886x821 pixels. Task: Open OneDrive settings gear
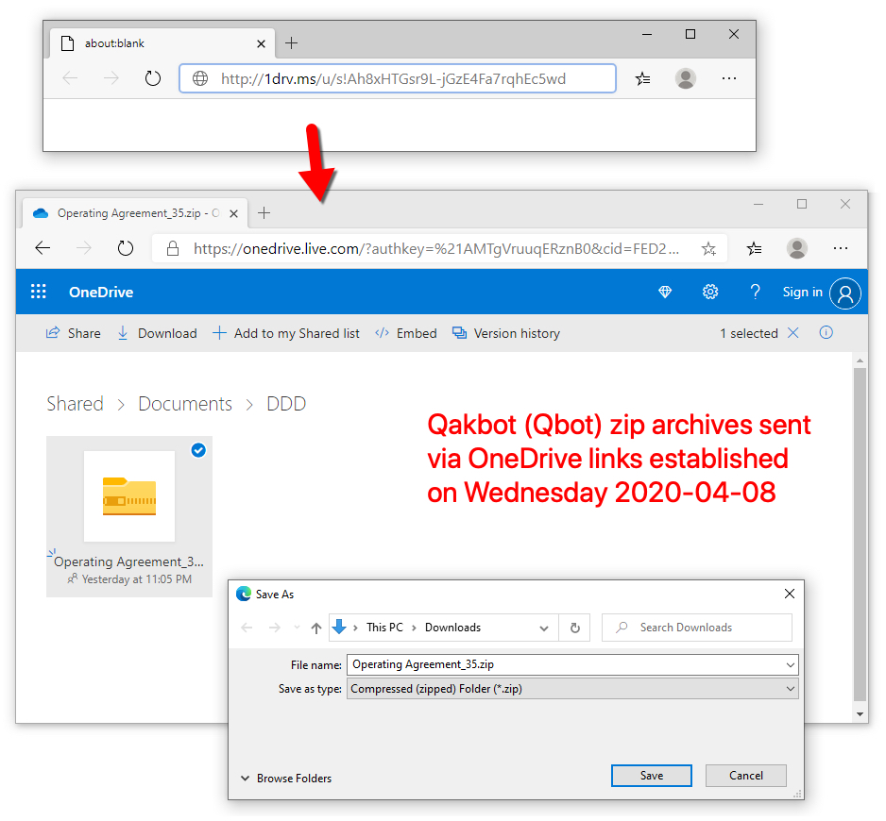(x=710, y=292)
